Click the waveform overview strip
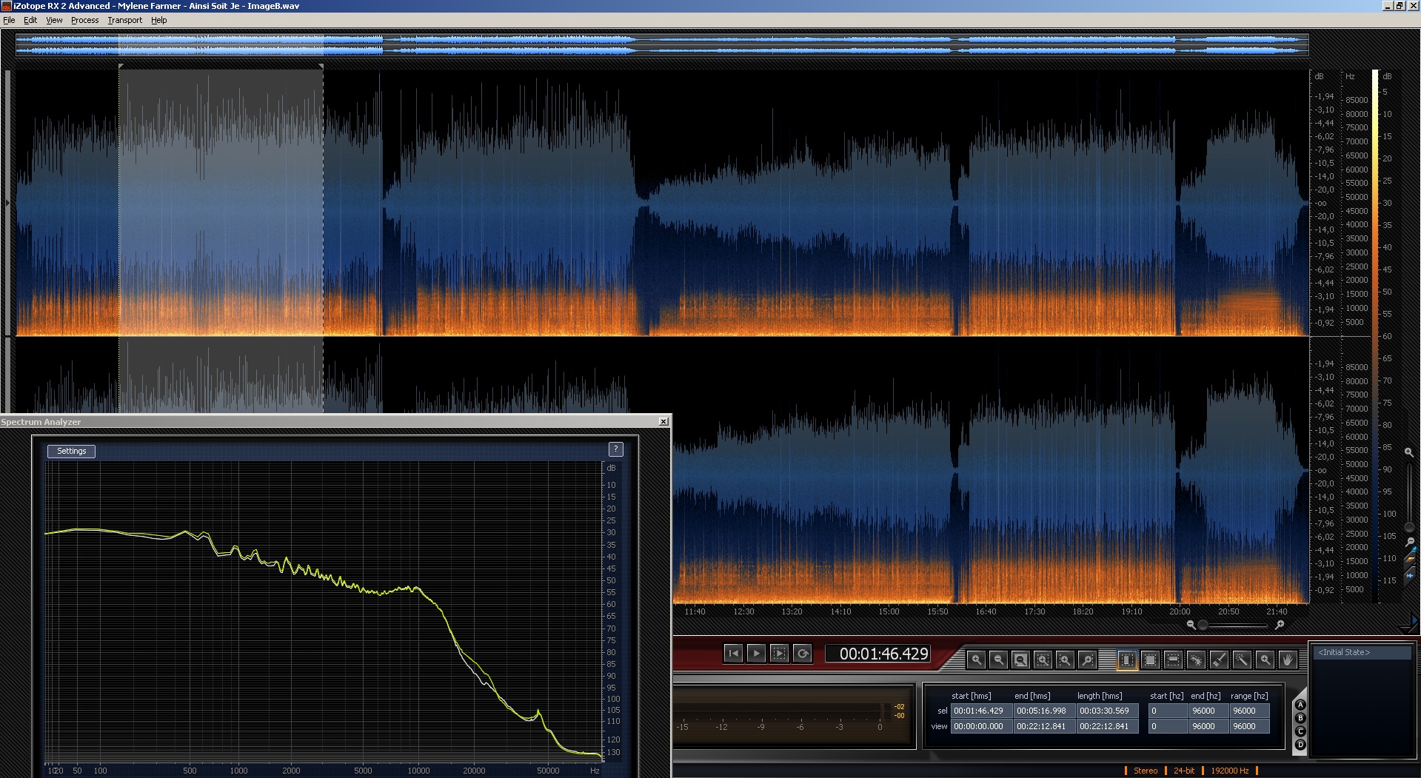Screen dimensions: 1421x778 click(662, 44)
